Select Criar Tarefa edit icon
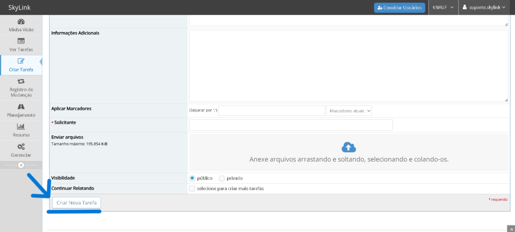Image resolution: width=515 pixels, height=232 pixels. point(21,61)
